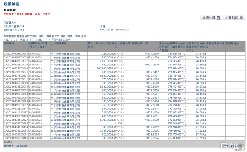The image size is (247, 152).
Task: Open form DA20230425E00039
Action: point(16,83)
